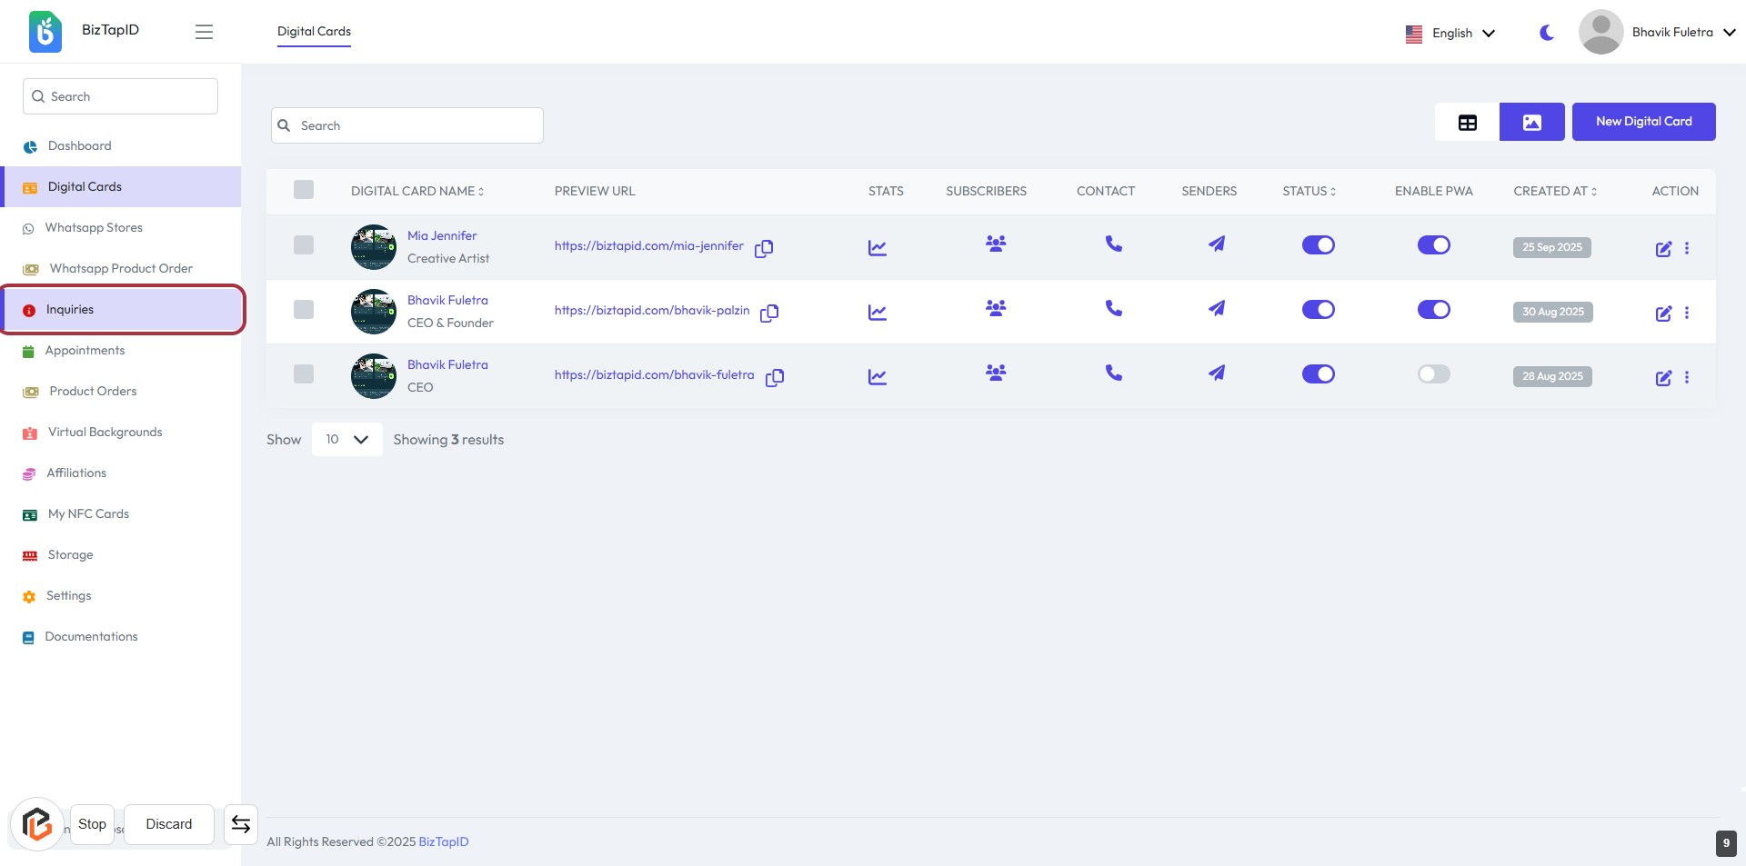Switch to dark mode moon icon
The height and width of the screenshot is (866, 1746).
click(1546, 33)
